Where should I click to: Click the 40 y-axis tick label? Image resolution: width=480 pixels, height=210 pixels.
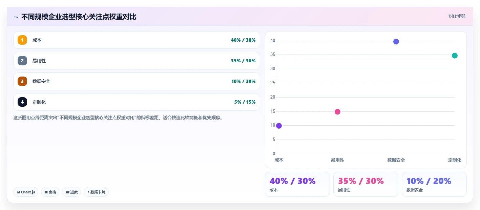pos(273,41)
